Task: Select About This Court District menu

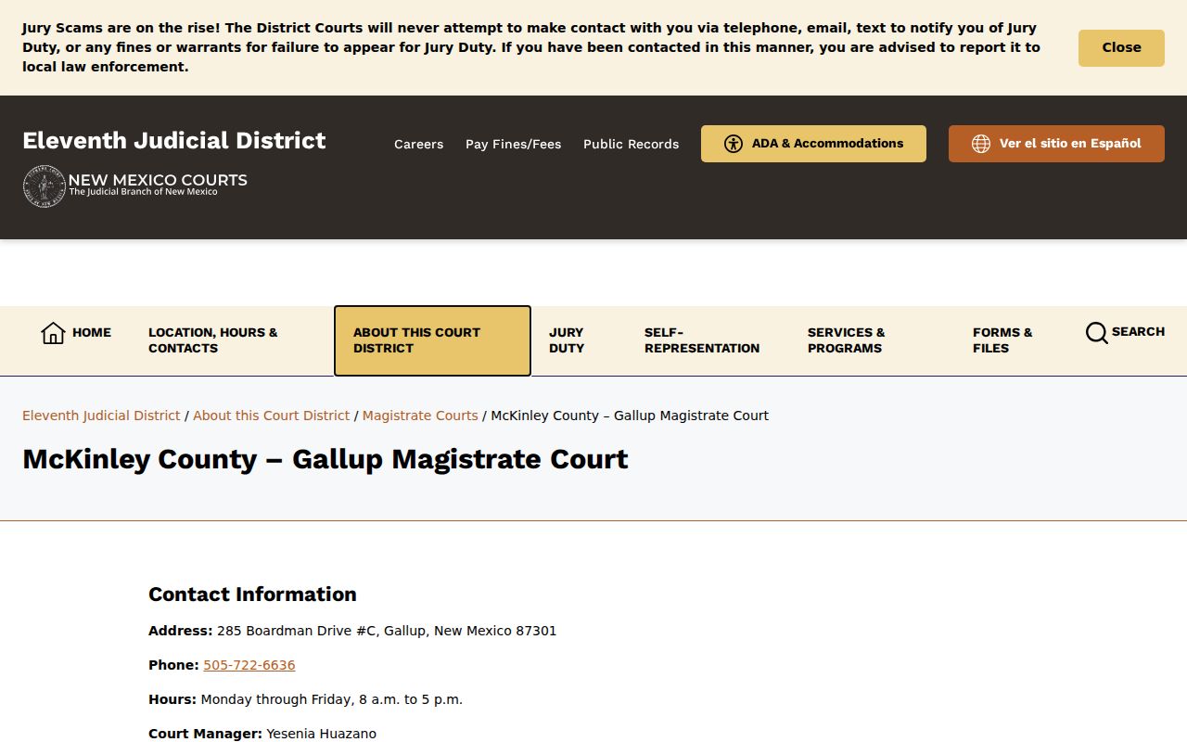Action: tap(432, 340)
